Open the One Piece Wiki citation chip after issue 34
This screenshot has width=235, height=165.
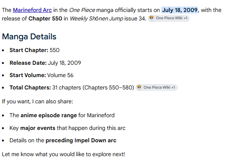click(x=169, y=19)
